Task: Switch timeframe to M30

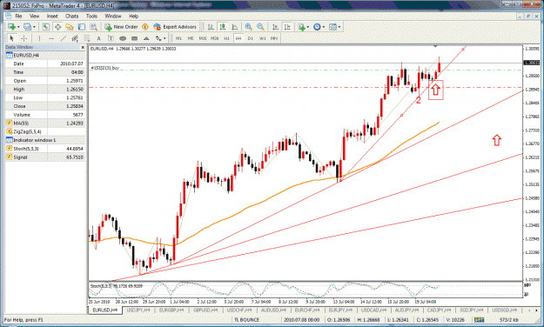Action: point(215,38)
